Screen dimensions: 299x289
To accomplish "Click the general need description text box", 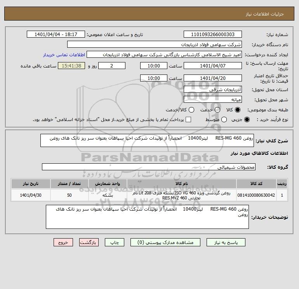I will tap(147, 140).
